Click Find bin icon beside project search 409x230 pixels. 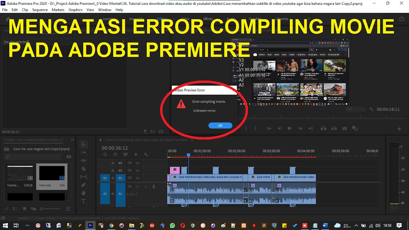pyautogui.click(x=69, y=157)
